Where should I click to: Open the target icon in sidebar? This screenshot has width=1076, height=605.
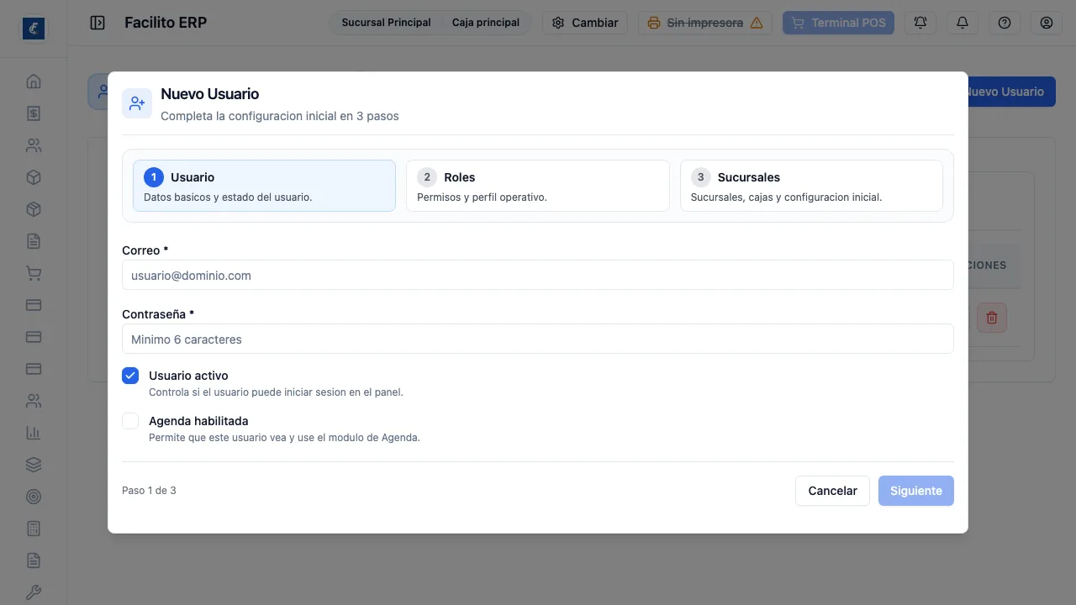click(x=34, y=497)
